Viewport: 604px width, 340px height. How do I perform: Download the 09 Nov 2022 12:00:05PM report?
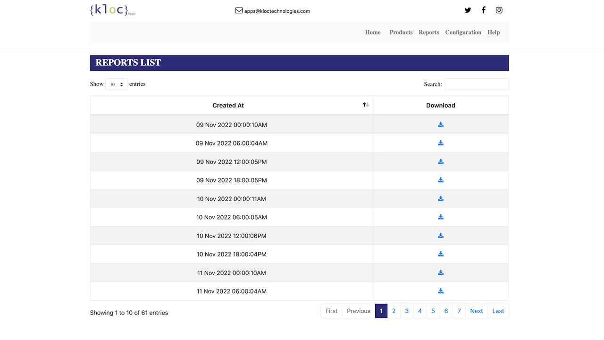click(441, 161)
